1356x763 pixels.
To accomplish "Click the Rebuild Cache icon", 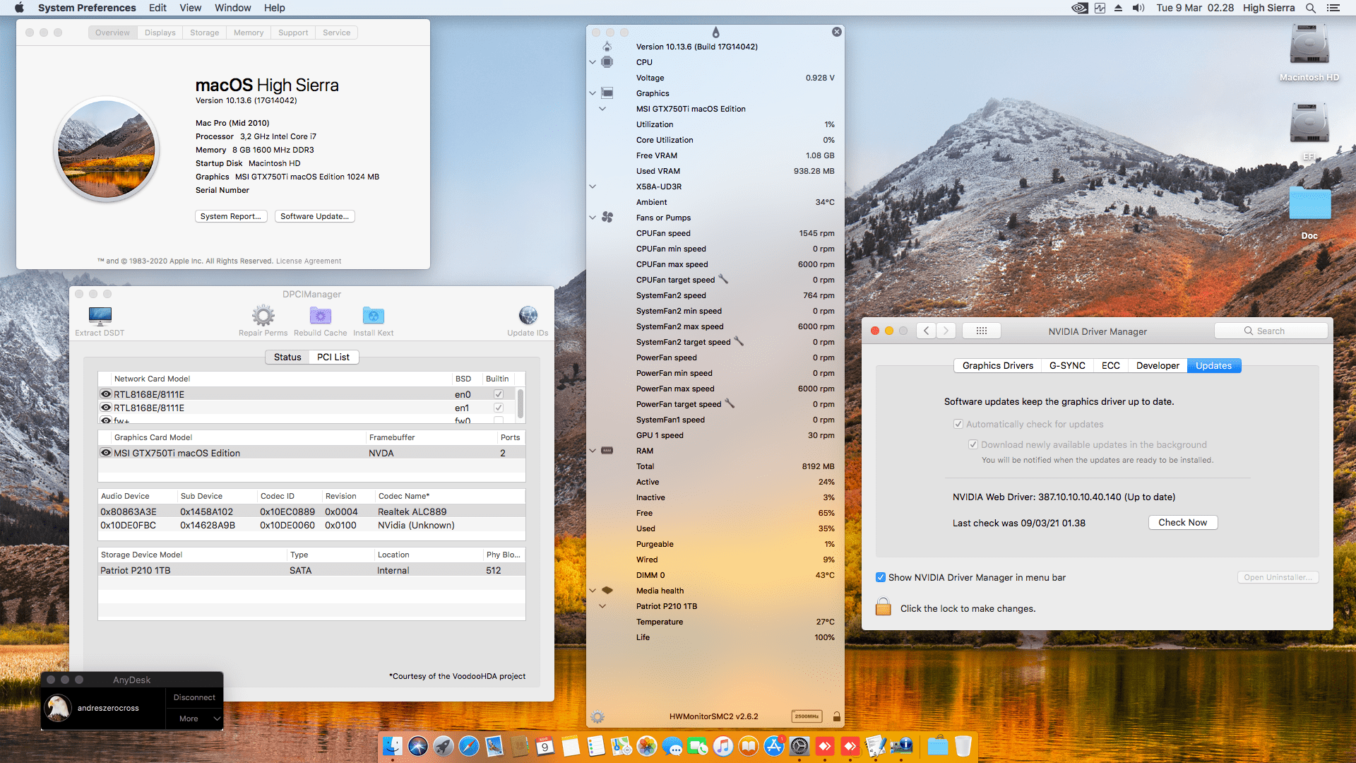I will pyautogui.click(x=321, y=315).
